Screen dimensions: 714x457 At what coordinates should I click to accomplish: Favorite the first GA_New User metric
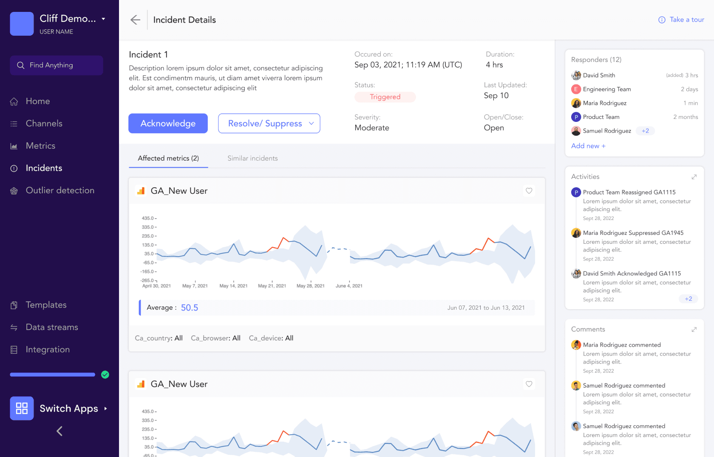pyautogui.click(x=529, y=191)
